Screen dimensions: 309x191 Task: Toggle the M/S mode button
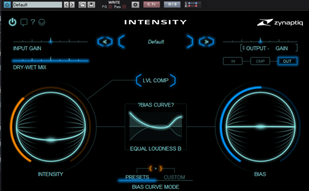[172, 4]
